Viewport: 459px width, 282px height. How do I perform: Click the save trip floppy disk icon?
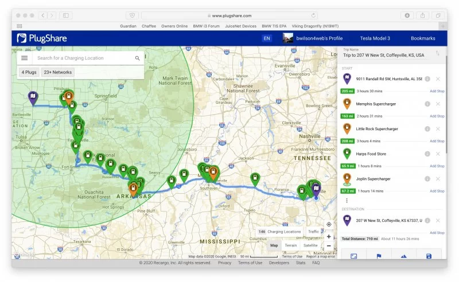[429, 256]
